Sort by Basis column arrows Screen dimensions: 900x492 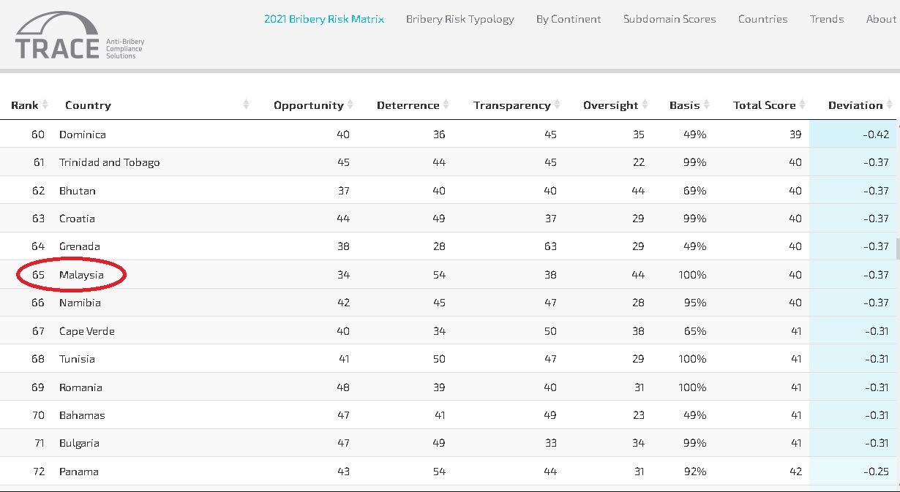pyautogui.click(x=707, y=105)
